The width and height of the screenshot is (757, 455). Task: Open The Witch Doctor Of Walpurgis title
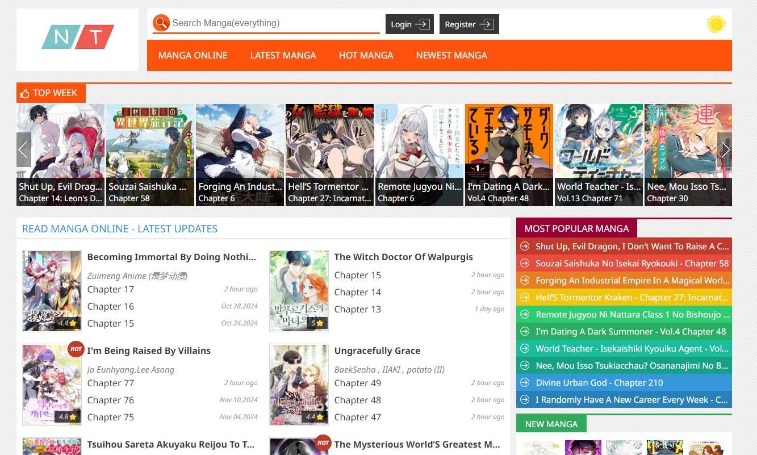tap(404, 257)
